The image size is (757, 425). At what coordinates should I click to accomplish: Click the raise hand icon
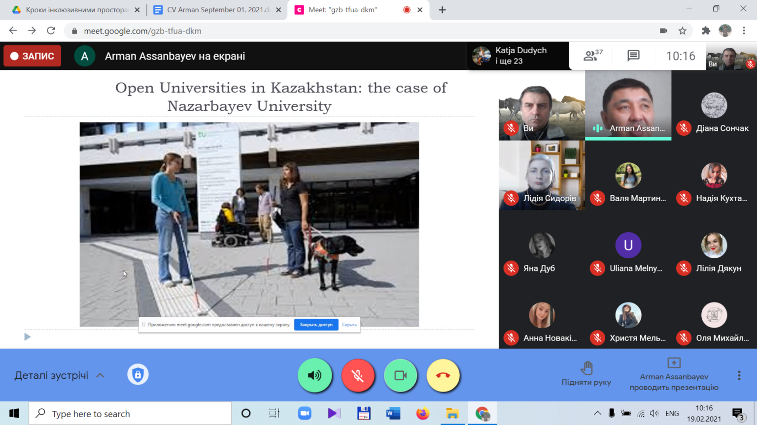tap(586, 368)
